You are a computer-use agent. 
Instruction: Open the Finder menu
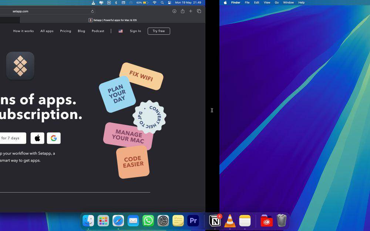pos(236,3)
